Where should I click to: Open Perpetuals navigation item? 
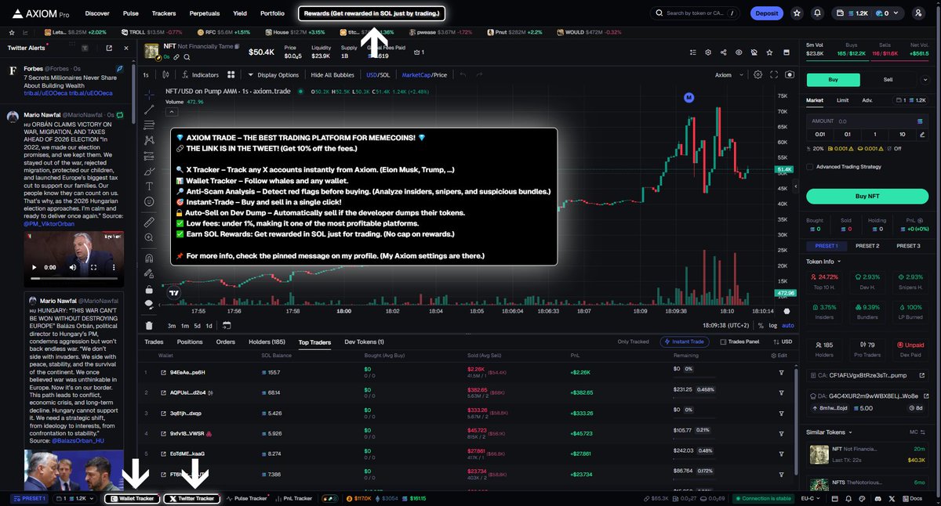pos(205,13)
